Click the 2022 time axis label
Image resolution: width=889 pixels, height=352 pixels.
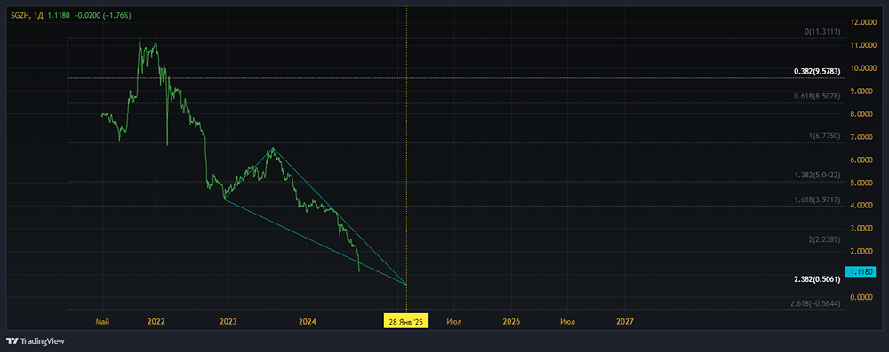click(x=156, y=322)
